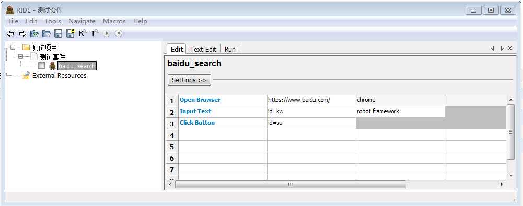Screen dimensions: 523x206
Task: Open keyword search with the K icon
Action: point(83,33)
